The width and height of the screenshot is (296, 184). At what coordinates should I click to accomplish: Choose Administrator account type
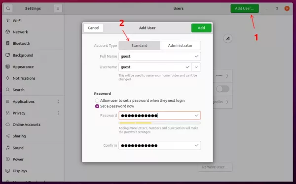tap(180, 45)
